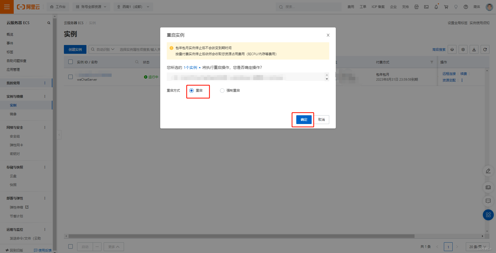
Task: Export the instance list via download icon
Action: [474, 49]
